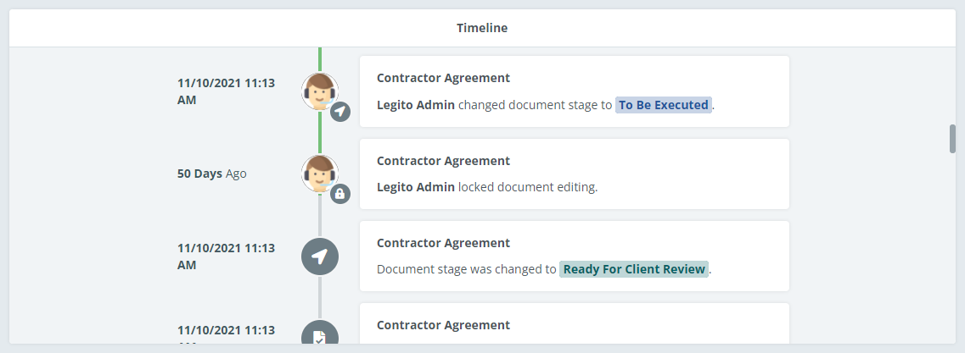
Task: Open the Ready For Client Review stage tag
Action: (634, 269)
